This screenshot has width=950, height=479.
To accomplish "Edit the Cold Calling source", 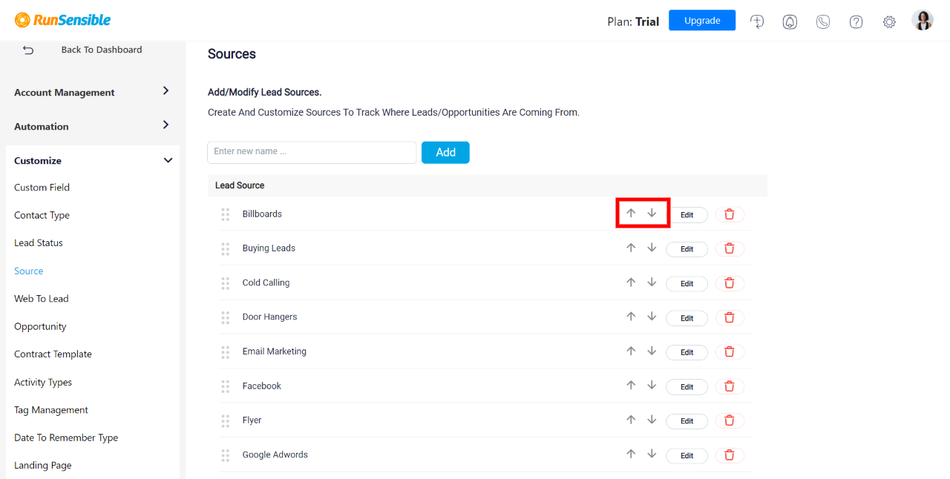I will point(687,283).
